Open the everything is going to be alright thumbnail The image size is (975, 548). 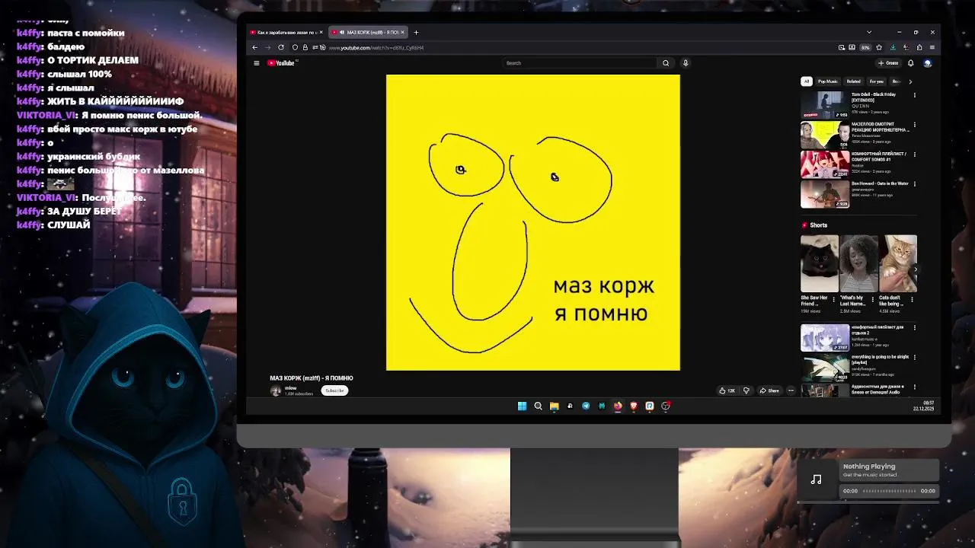(x=824, y=367)
